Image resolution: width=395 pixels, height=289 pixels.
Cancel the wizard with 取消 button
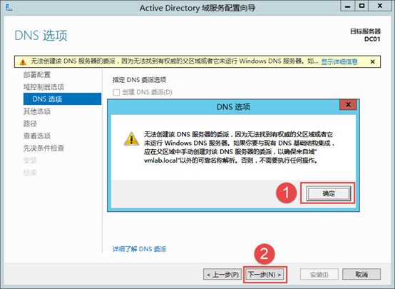361,275
